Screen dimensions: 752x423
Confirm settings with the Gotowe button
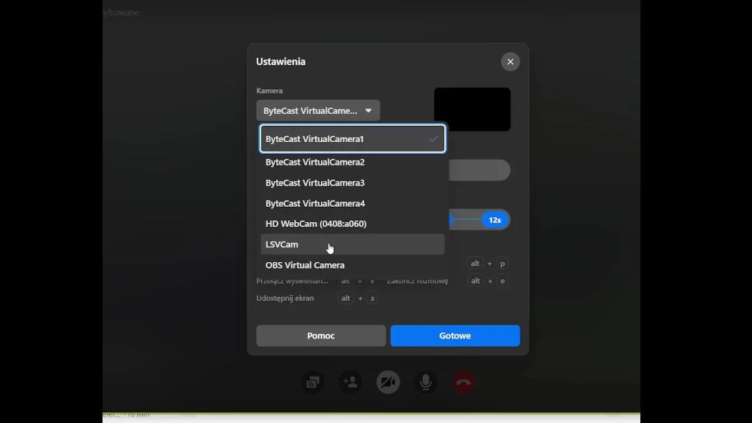[455, 335]
